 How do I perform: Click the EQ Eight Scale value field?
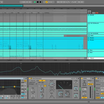point(24,94)
